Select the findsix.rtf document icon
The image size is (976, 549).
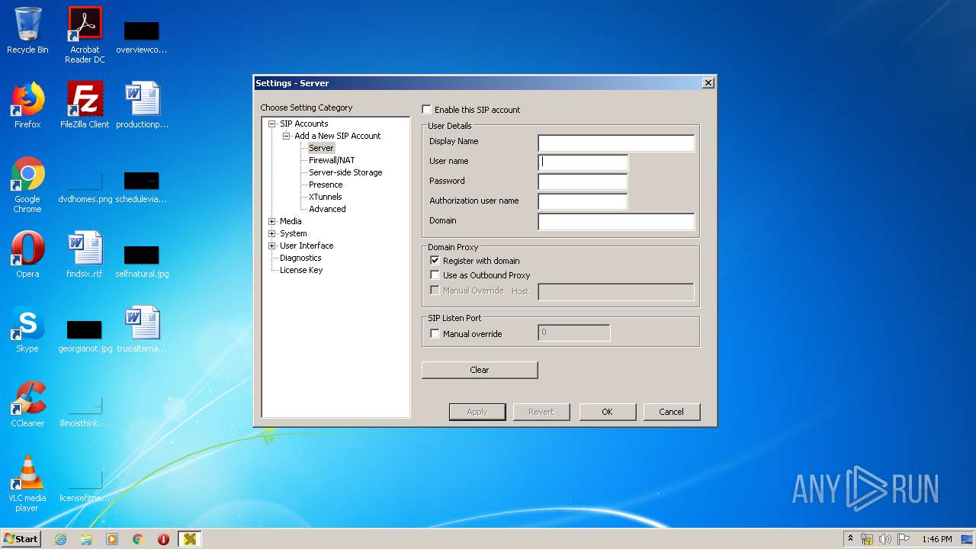[85, 255]
